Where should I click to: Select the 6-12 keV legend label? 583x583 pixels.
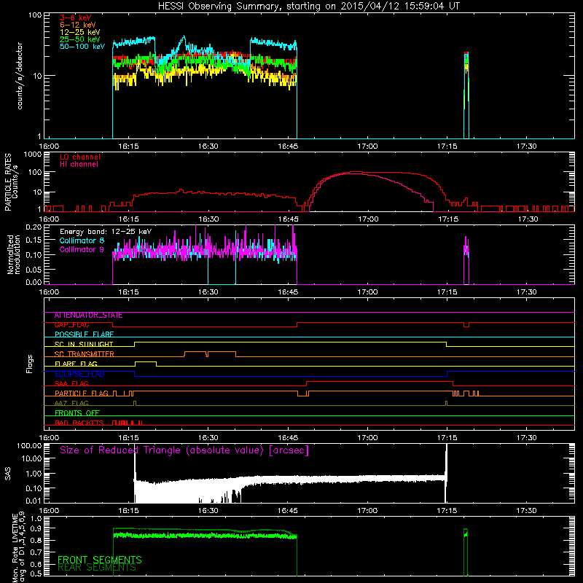click(78, 25)
